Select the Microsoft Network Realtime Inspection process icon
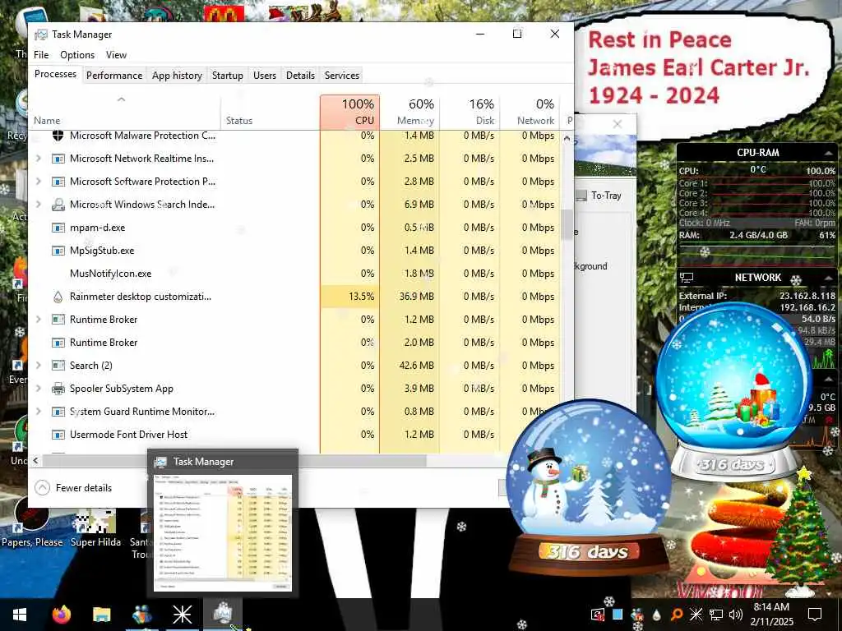 pyautogui.click(x=58, y=159)
